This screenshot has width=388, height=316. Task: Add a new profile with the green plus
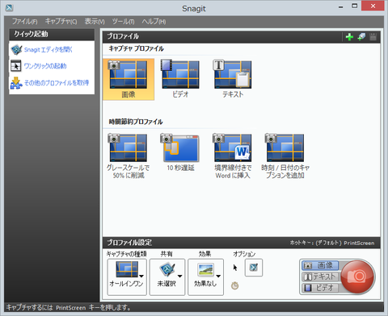349,37
